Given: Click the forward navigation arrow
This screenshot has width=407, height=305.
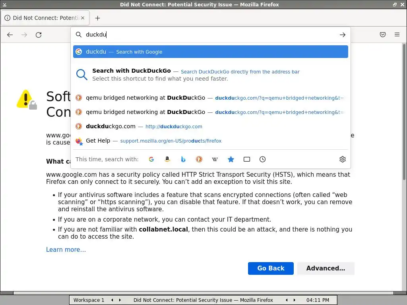Looking at the screenshot, I should [24, 35].
